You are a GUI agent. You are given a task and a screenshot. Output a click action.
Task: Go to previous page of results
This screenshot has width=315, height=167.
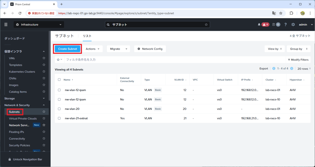(274, 69)
